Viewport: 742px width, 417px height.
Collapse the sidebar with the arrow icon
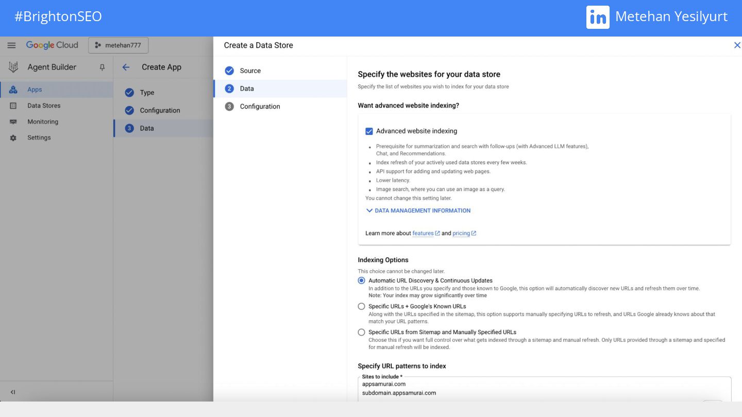pyautogui.click(x=13, y=392)
